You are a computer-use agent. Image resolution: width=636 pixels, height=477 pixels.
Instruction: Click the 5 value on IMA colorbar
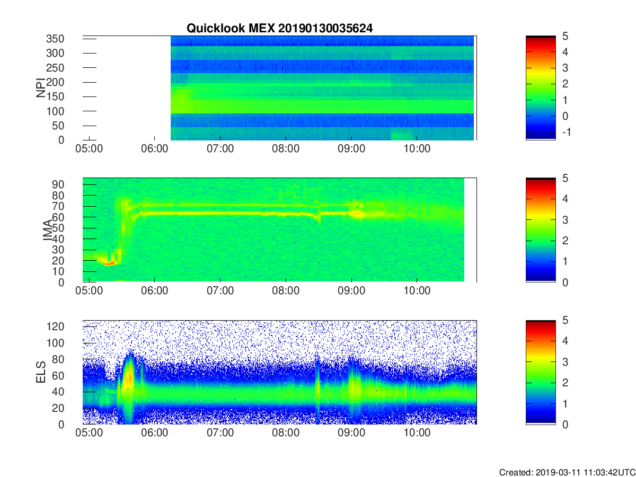click(565, 178)
